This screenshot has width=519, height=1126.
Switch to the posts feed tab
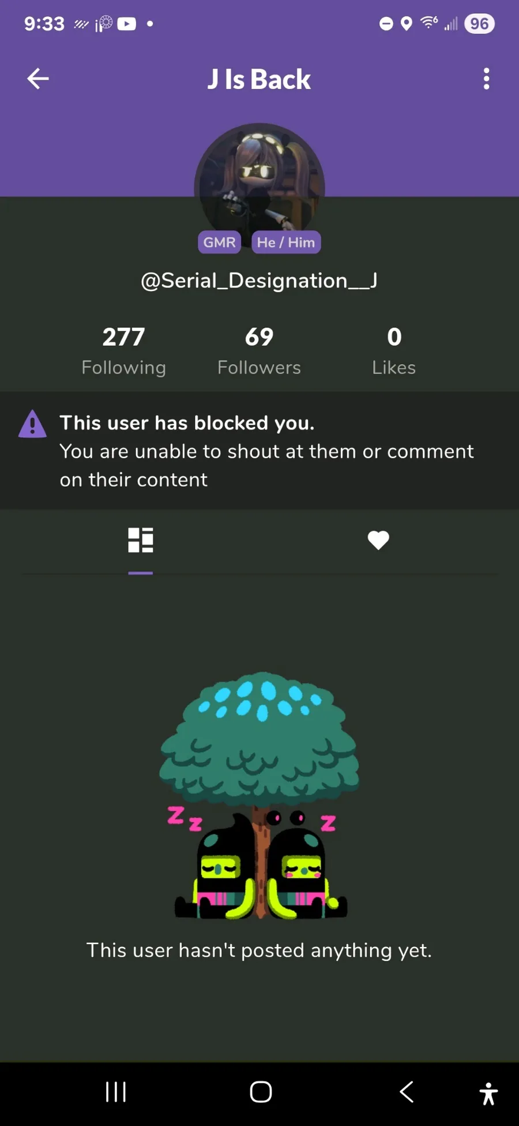[x=141, y=540]
